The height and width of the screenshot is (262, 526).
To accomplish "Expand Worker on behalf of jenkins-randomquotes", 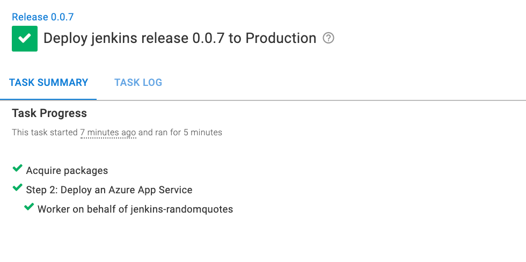I will click(135, 209).
